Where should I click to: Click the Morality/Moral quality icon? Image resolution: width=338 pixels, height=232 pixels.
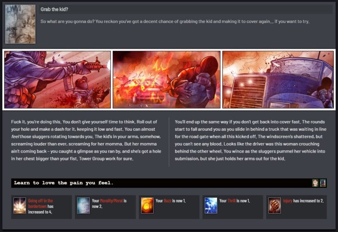click(83, 205)
